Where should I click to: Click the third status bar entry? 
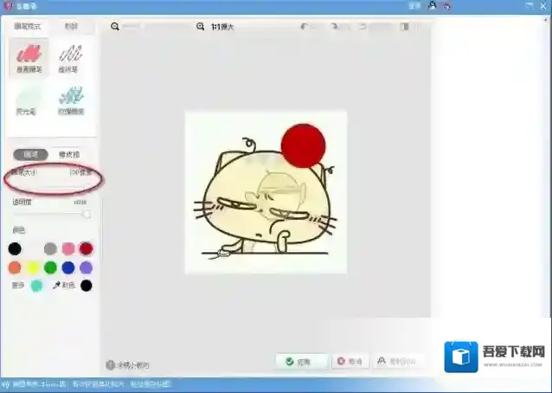point(151,384)
